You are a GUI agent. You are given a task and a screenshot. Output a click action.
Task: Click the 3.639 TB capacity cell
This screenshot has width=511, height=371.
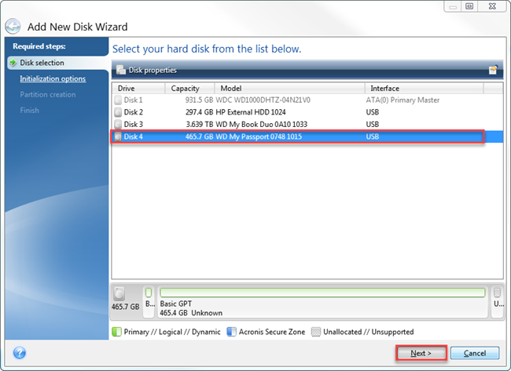[x=200, y=124]
